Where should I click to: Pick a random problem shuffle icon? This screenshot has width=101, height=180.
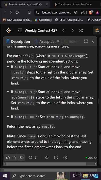coord(81,30)
